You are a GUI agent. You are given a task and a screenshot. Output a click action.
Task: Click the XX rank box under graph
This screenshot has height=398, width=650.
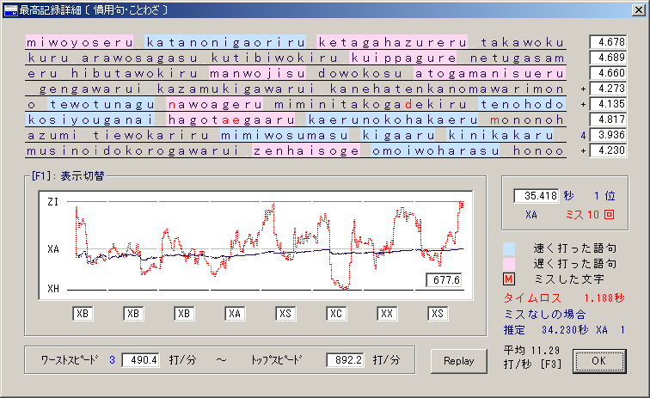point(387,314)
